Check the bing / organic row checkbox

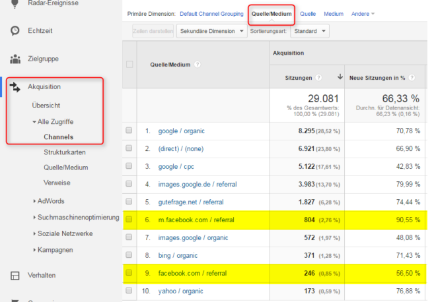click(129, 255)
